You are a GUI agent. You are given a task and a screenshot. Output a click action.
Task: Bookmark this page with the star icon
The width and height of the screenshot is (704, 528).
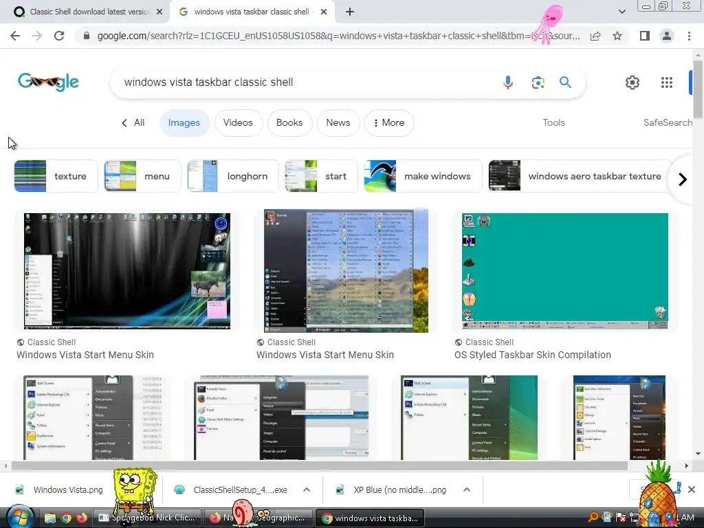pos(617,36)
